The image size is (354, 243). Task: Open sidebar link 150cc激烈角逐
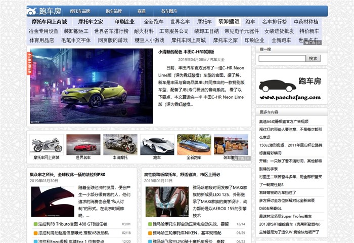click(x=291, y=149)
